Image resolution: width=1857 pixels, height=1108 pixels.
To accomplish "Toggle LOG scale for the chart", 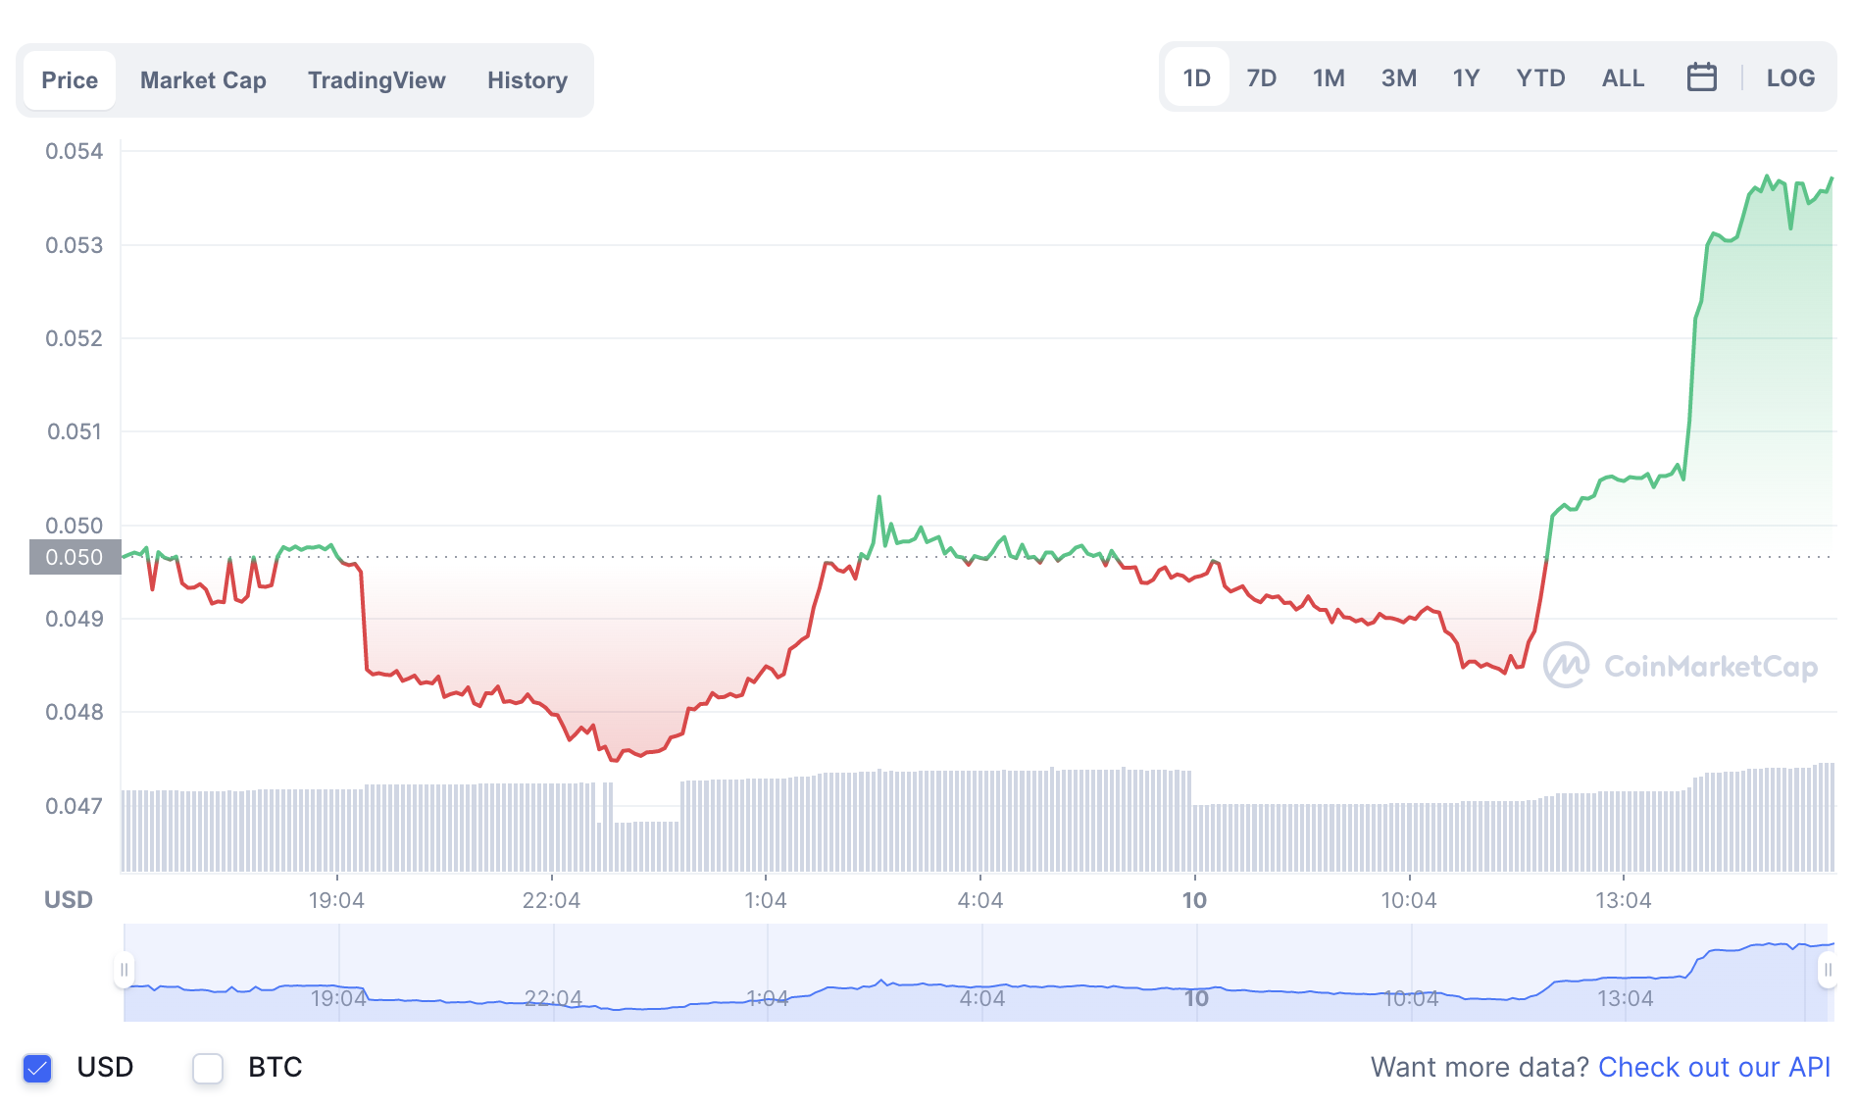I will click(1790, 78).
